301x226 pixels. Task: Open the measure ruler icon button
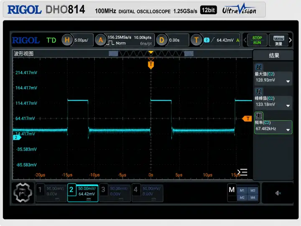(x=278, y=40)
